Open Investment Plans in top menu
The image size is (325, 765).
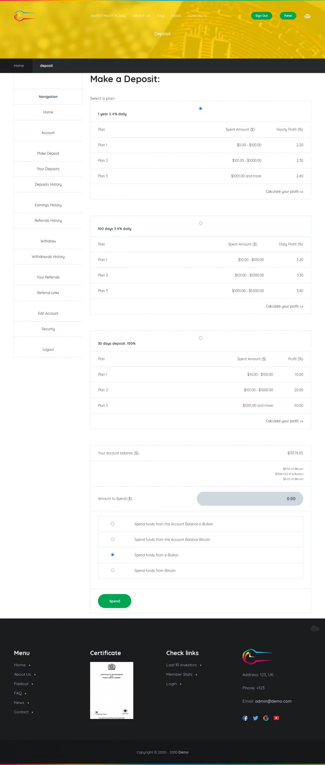pyautogui.click(x=108, y=16)
